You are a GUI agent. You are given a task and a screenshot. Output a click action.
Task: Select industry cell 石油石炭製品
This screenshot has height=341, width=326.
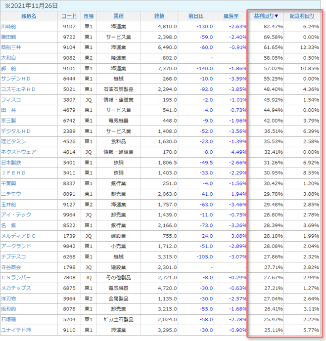(x=118, y=89)
